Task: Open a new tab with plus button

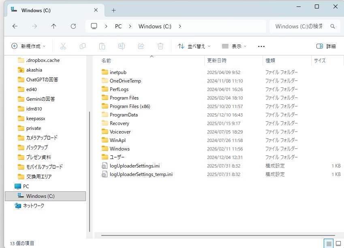Action: point(113,10)
